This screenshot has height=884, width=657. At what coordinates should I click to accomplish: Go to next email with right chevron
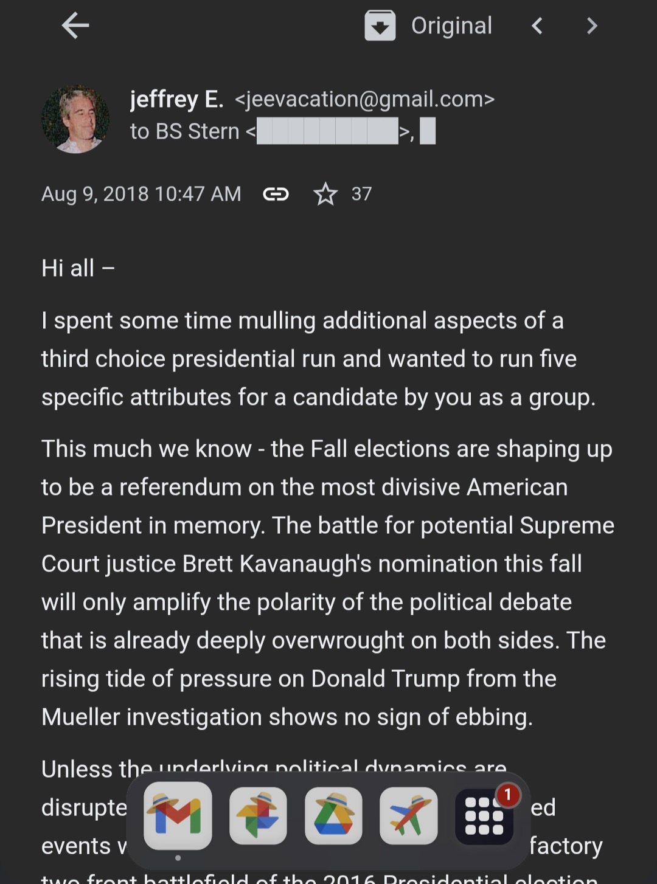[592, 26]
